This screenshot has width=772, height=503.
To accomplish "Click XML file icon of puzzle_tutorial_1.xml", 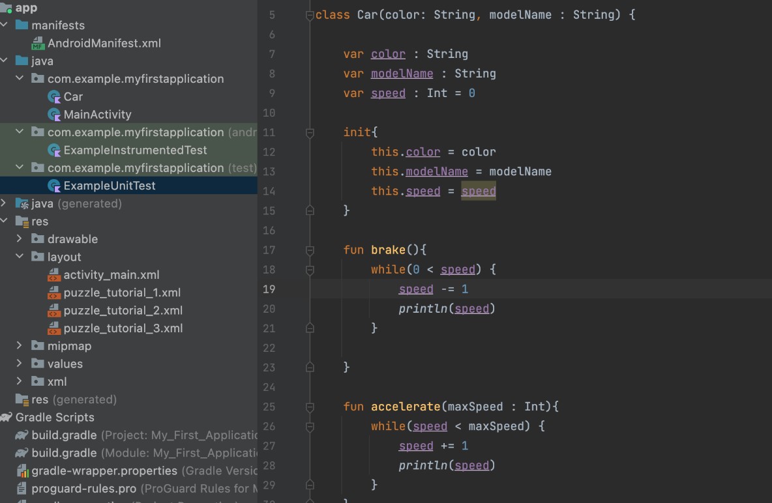I will [53, 293].
